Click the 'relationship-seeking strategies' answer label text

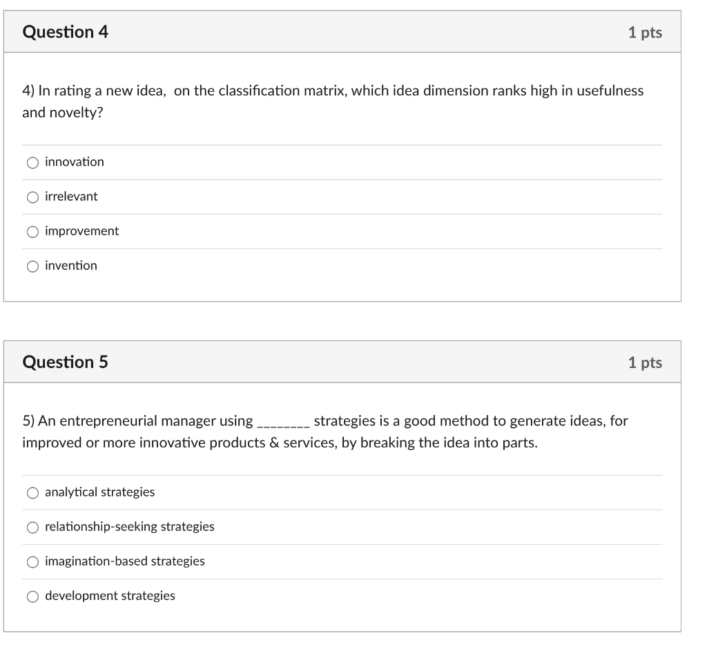point(130,526)
